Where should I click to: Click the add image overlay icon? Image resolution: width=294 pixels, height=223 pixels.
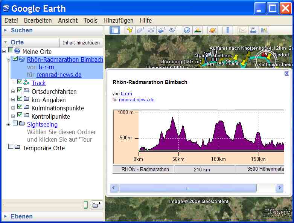pos(162,31)
